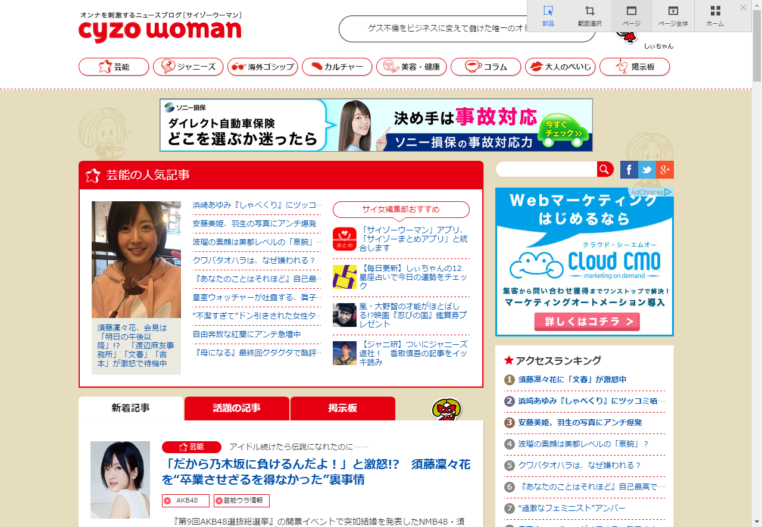This screenshot has height=527, width=762.
Task: Open 浜崎あゆみ『しゃべくり』 popular article link
Action: (x=257, y=205)
